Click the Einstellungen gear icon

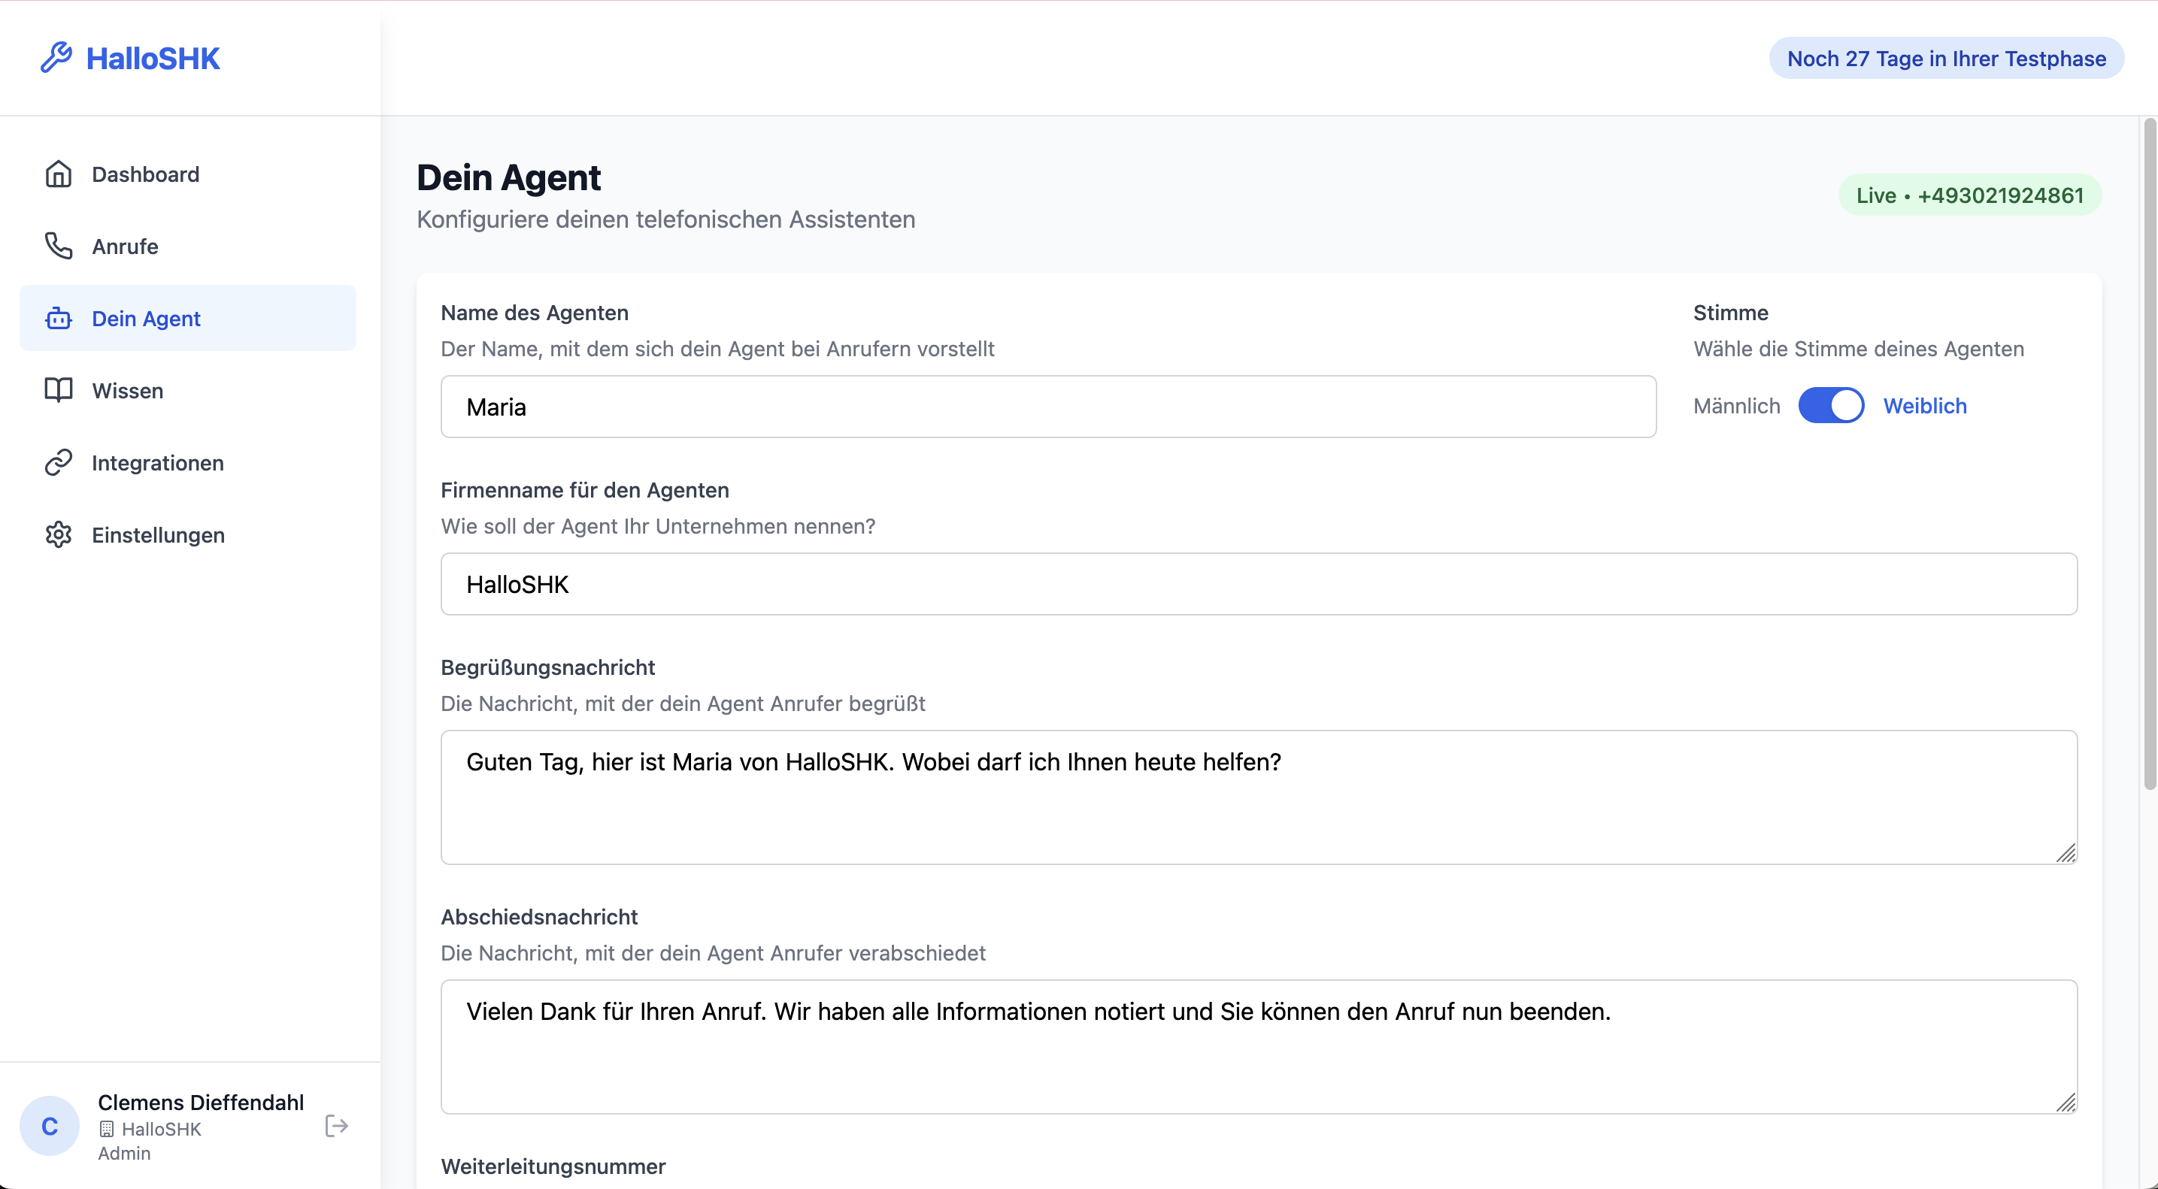pyautogui.click(x=59, y=534)
